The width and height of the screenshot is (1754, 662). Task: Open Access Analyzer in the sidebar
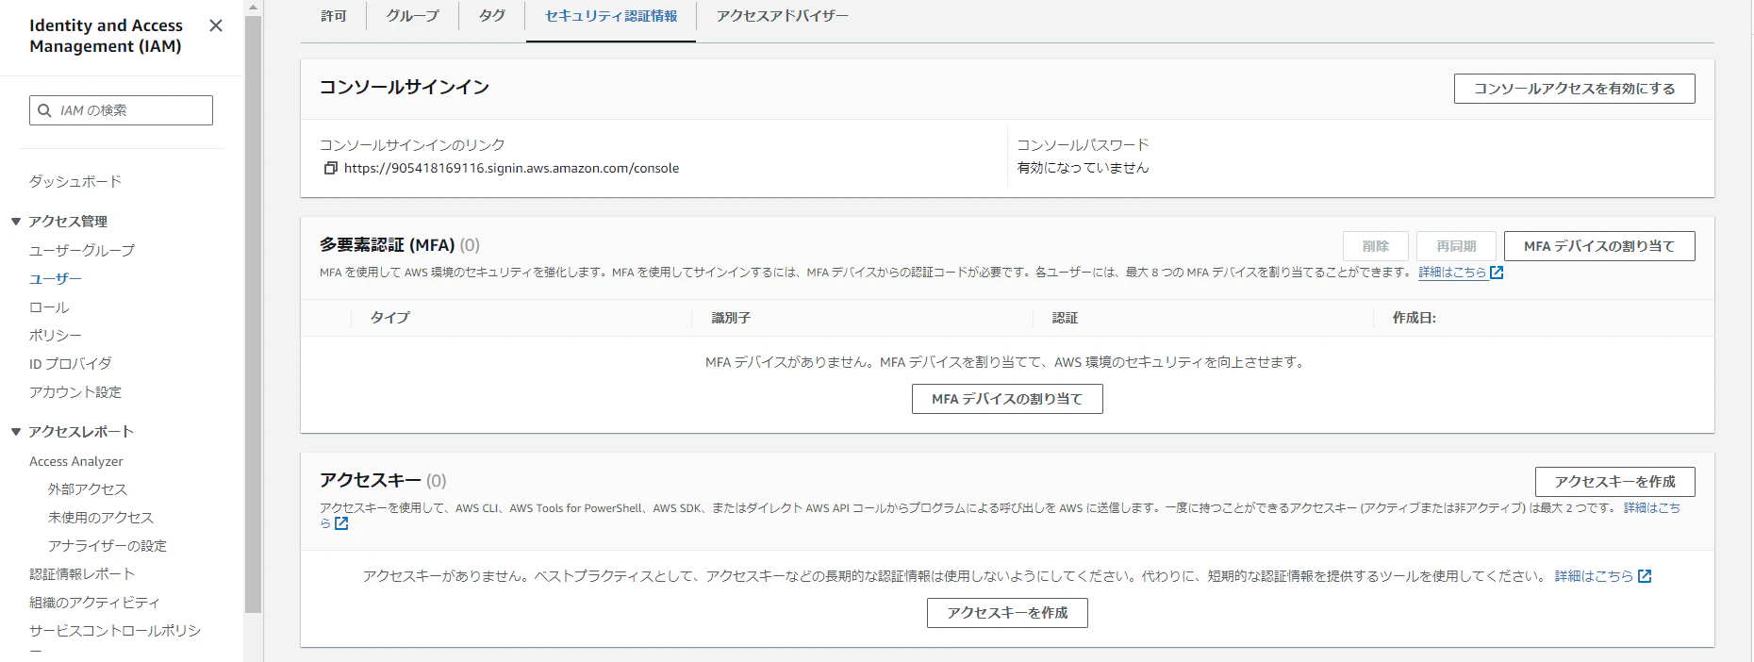pos(76,461)
